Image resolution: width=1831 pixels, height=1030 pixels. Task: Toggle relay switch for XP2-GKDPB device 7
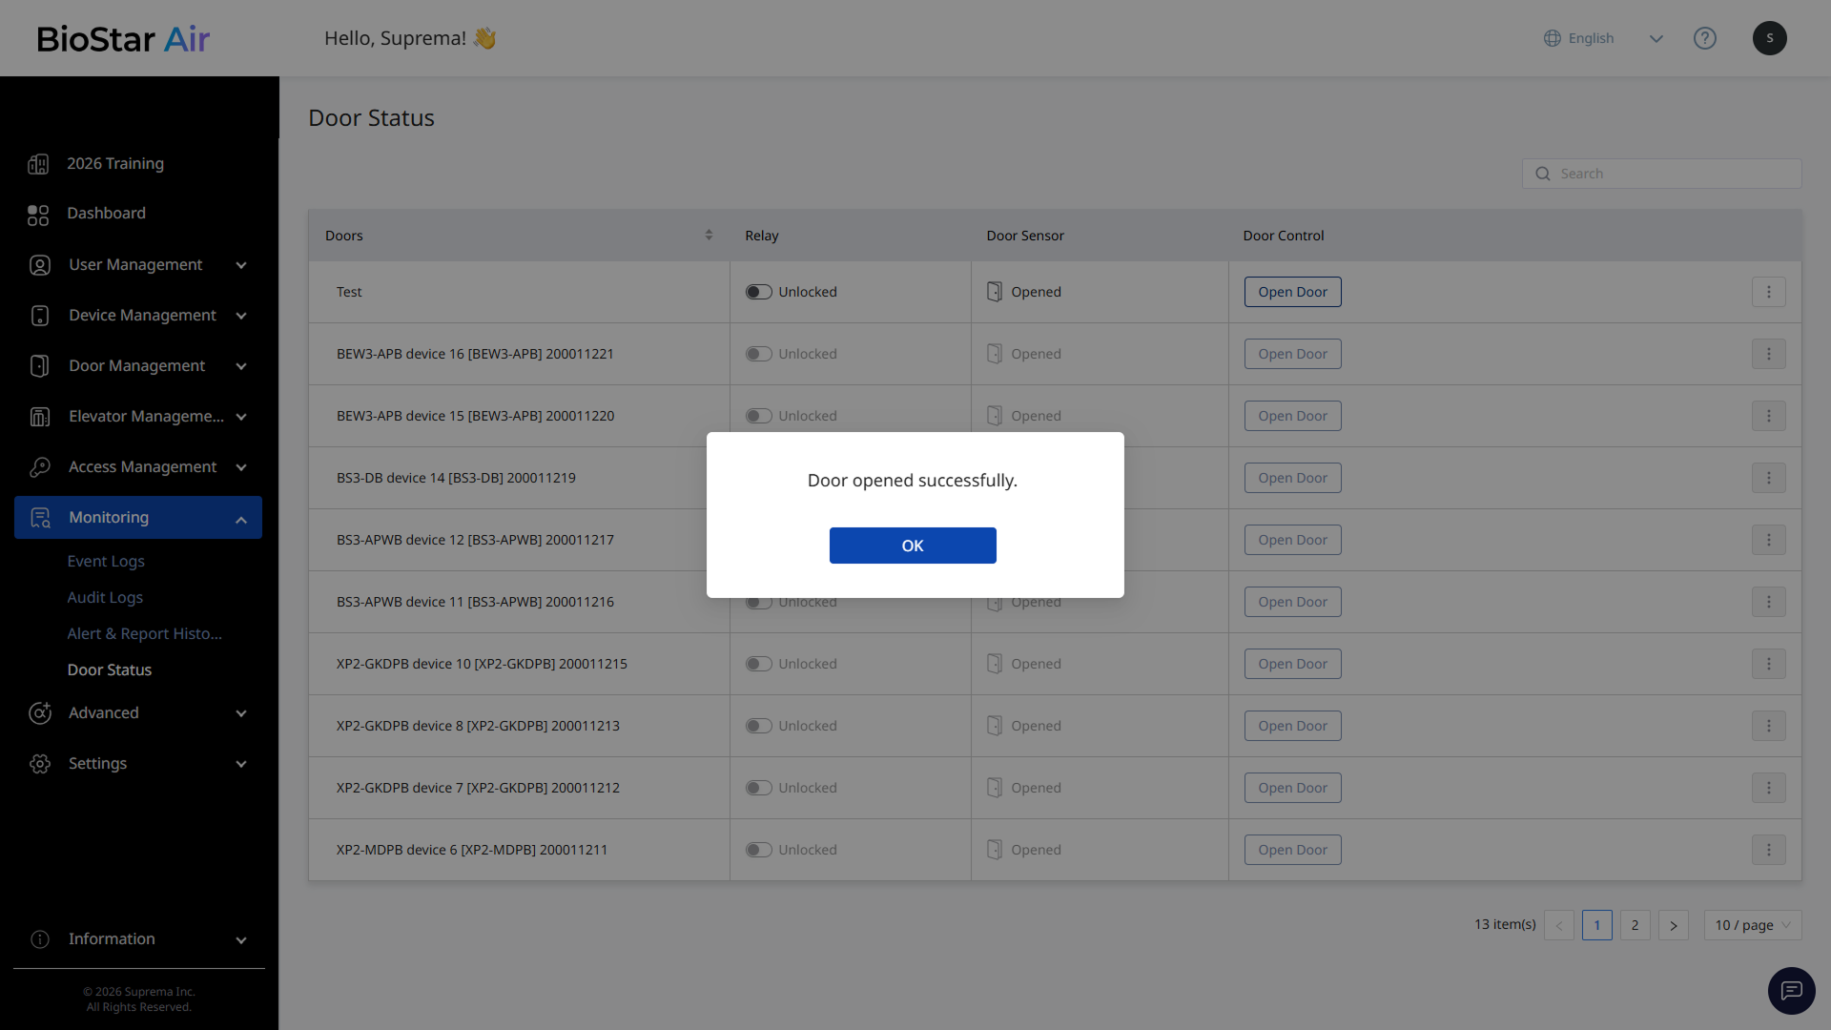tap(758, 788)
